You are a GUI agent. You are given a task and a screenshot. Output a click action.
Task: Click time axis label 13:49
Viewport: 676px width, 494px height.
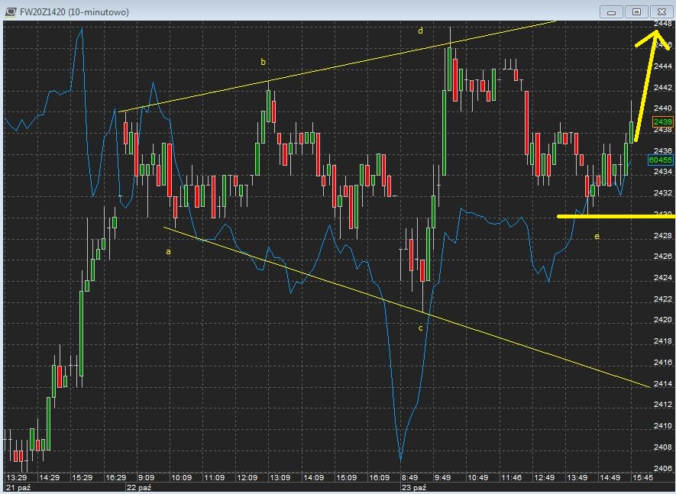click(x=577, y=477)
